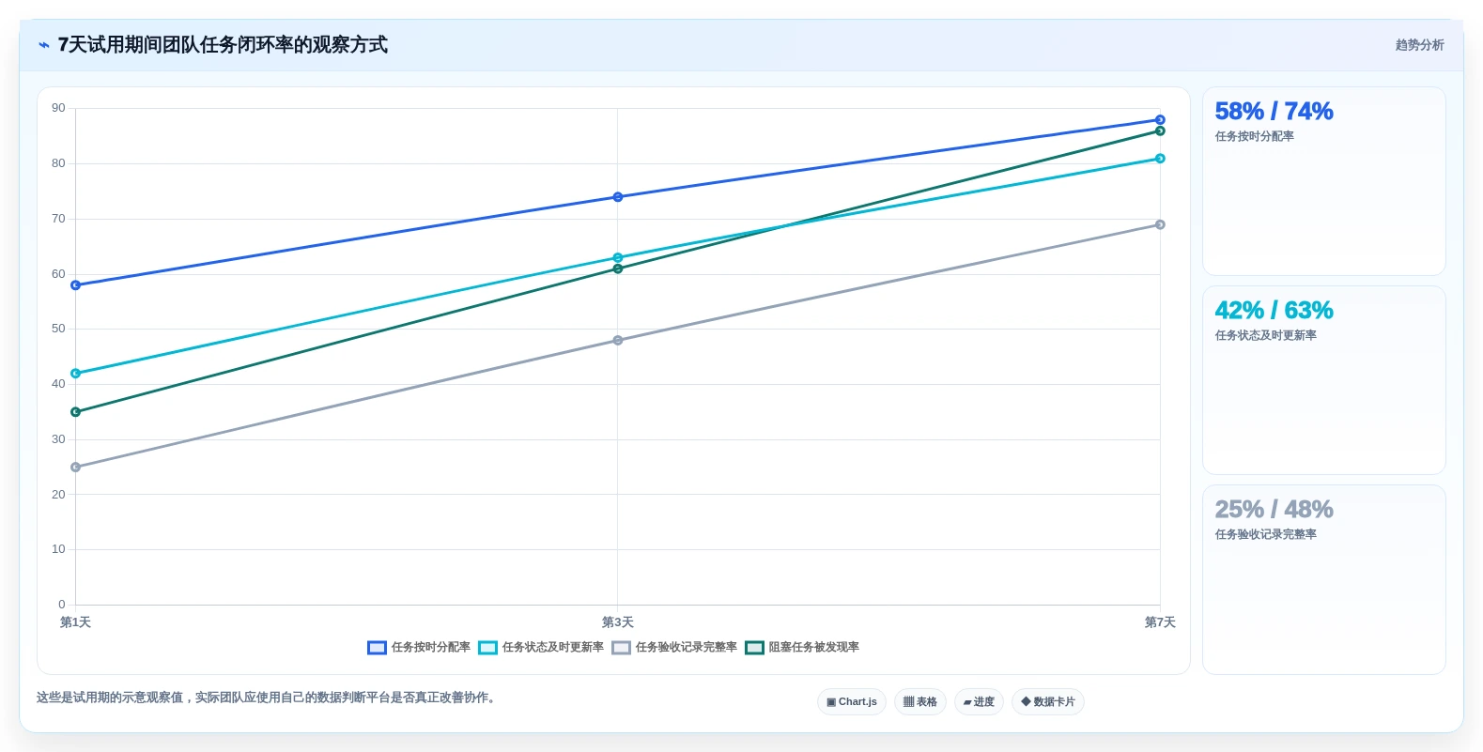Click the y-axis label 90
This screenshot has width=1483, height=752.
coord(59,109)
